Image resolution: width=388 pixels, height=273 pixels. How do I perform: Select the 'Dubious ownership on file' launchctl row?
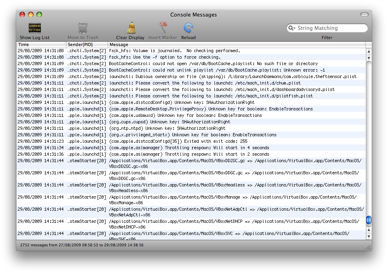pyautogui.click(x=191, y=76)
